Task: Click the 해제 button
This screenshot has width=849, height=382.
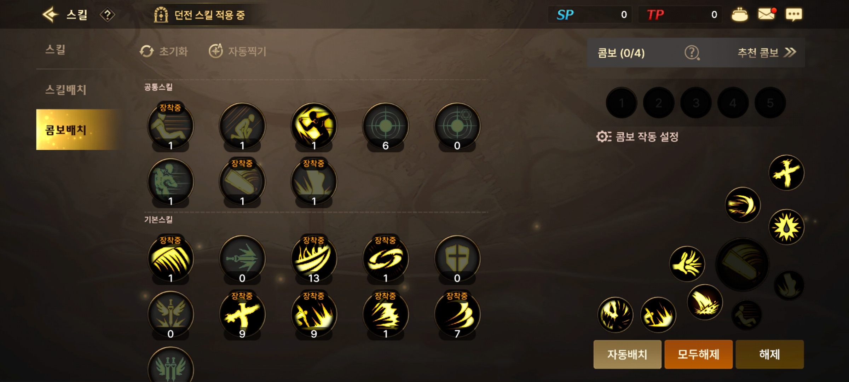Action: click(770, 354)
